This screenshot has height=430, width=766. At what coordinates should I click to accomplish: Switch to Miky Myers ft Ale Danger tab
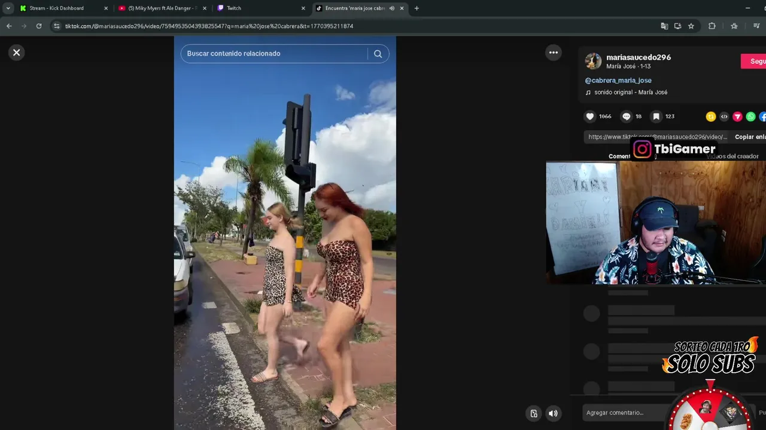[x=157, y=8]
